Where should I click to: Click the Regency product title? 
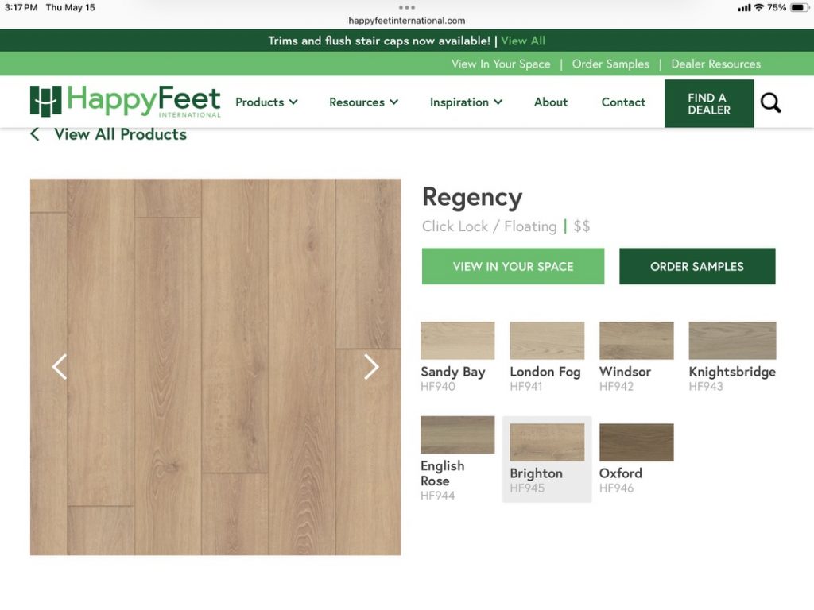472,197
